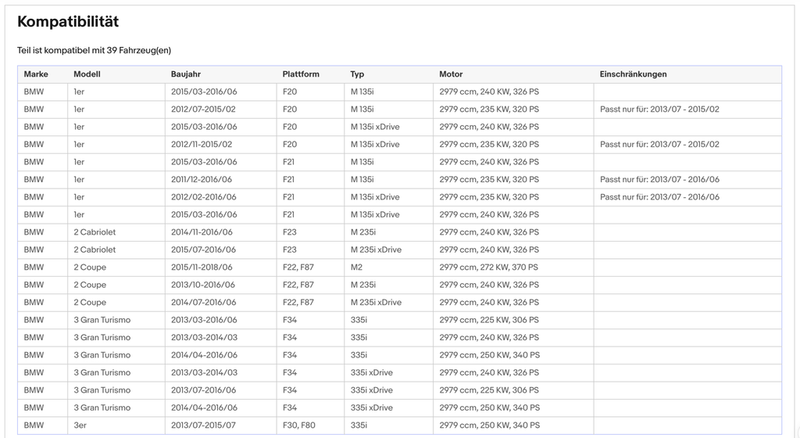
Task: Click the Typ column header
Action: click(357, 74)
